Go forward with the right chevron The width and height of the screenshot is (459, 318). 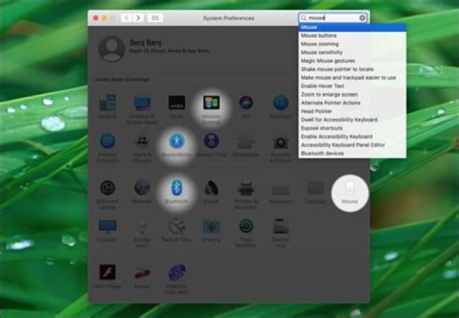pyautogui.click(x=138, y=18)
